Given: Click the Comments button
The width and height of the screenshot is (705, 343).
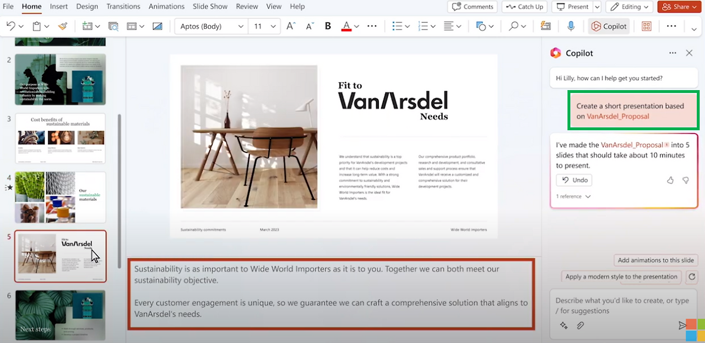Looking at the screenshot, I should point(473,7).
